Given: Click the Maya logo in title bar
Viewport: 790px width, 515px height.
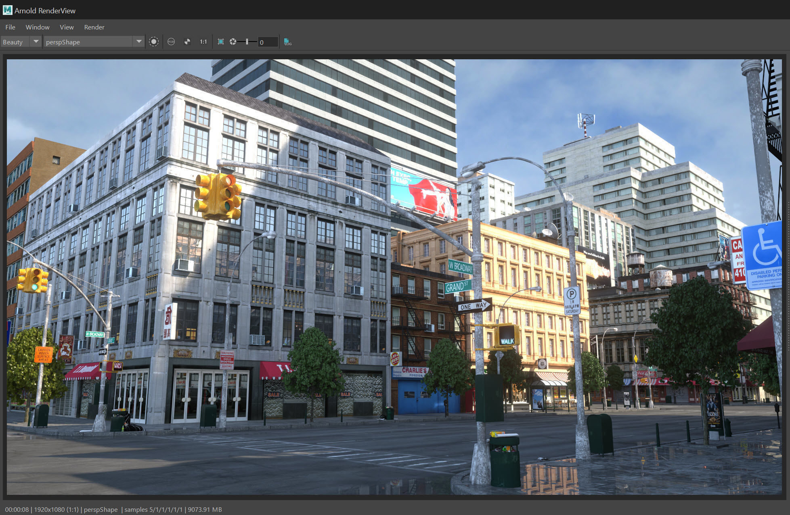Looking at the screenshot, I should [7, 10].
